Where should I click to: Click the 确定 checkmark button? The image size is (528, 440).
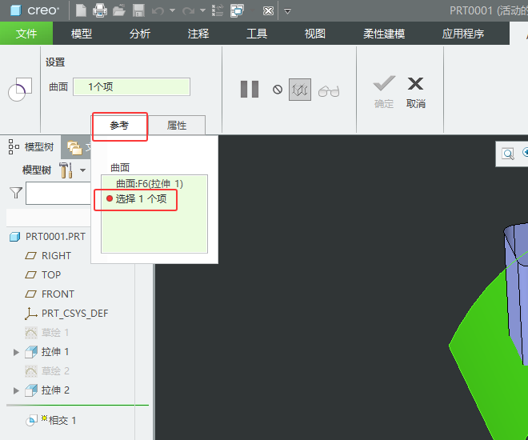[384, 92]
